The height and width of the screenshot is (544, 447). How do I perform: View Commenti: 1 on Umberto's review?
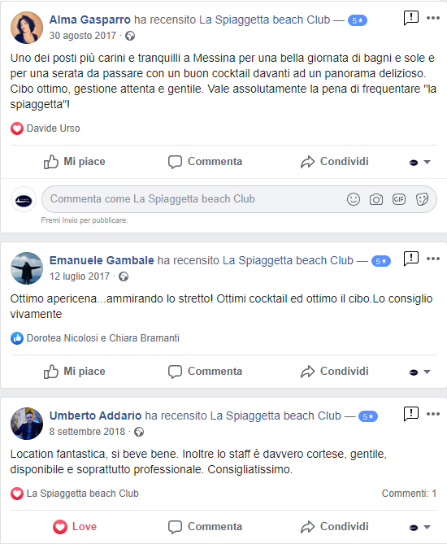pos(409,494)
